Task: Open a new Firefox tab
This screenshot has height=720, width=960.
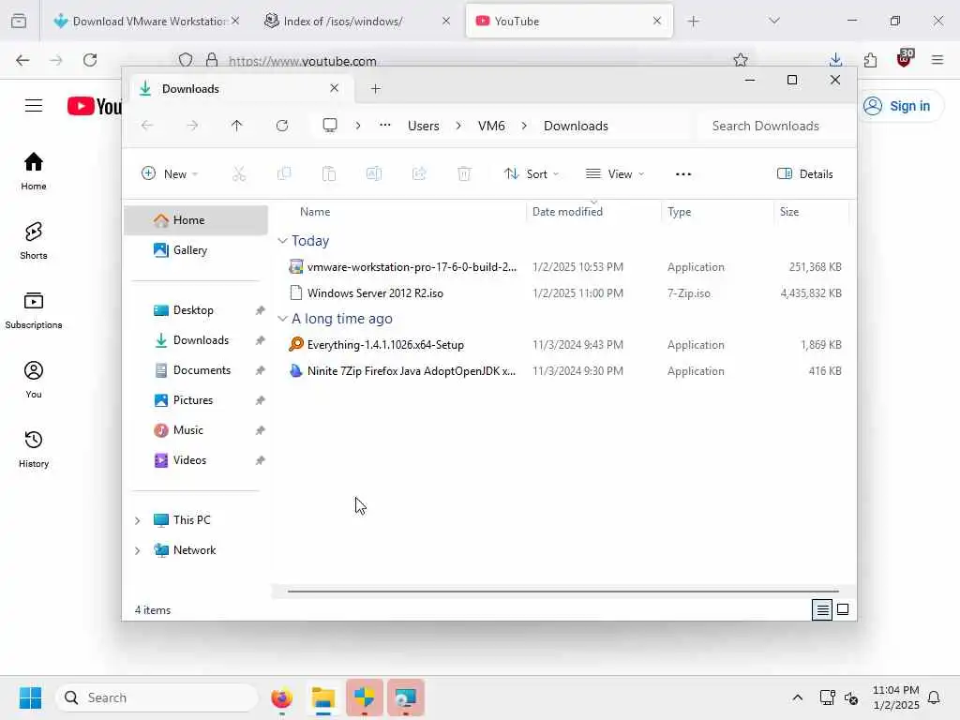Action: (693, 22)
